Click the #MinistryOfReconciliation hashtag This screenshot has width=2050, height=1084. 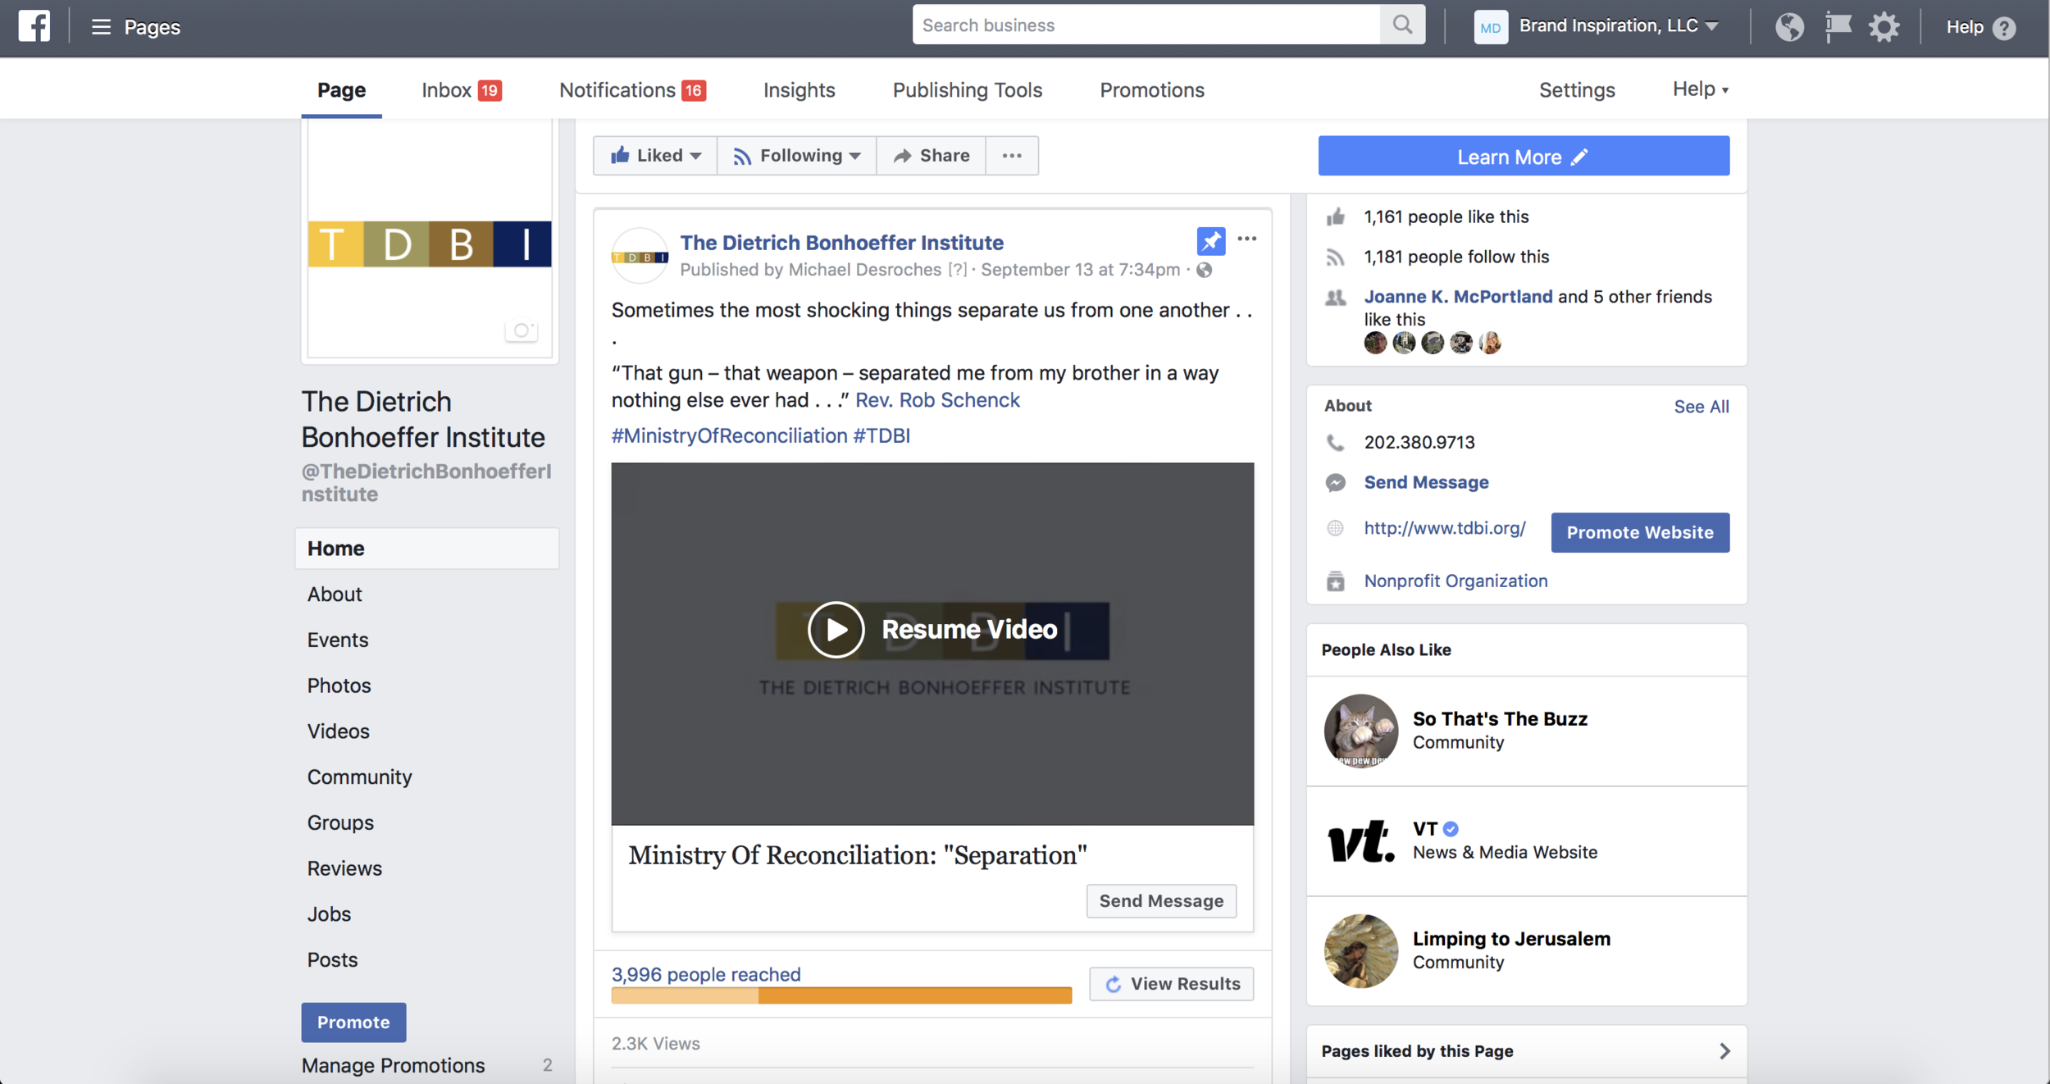tap(729, 436)
